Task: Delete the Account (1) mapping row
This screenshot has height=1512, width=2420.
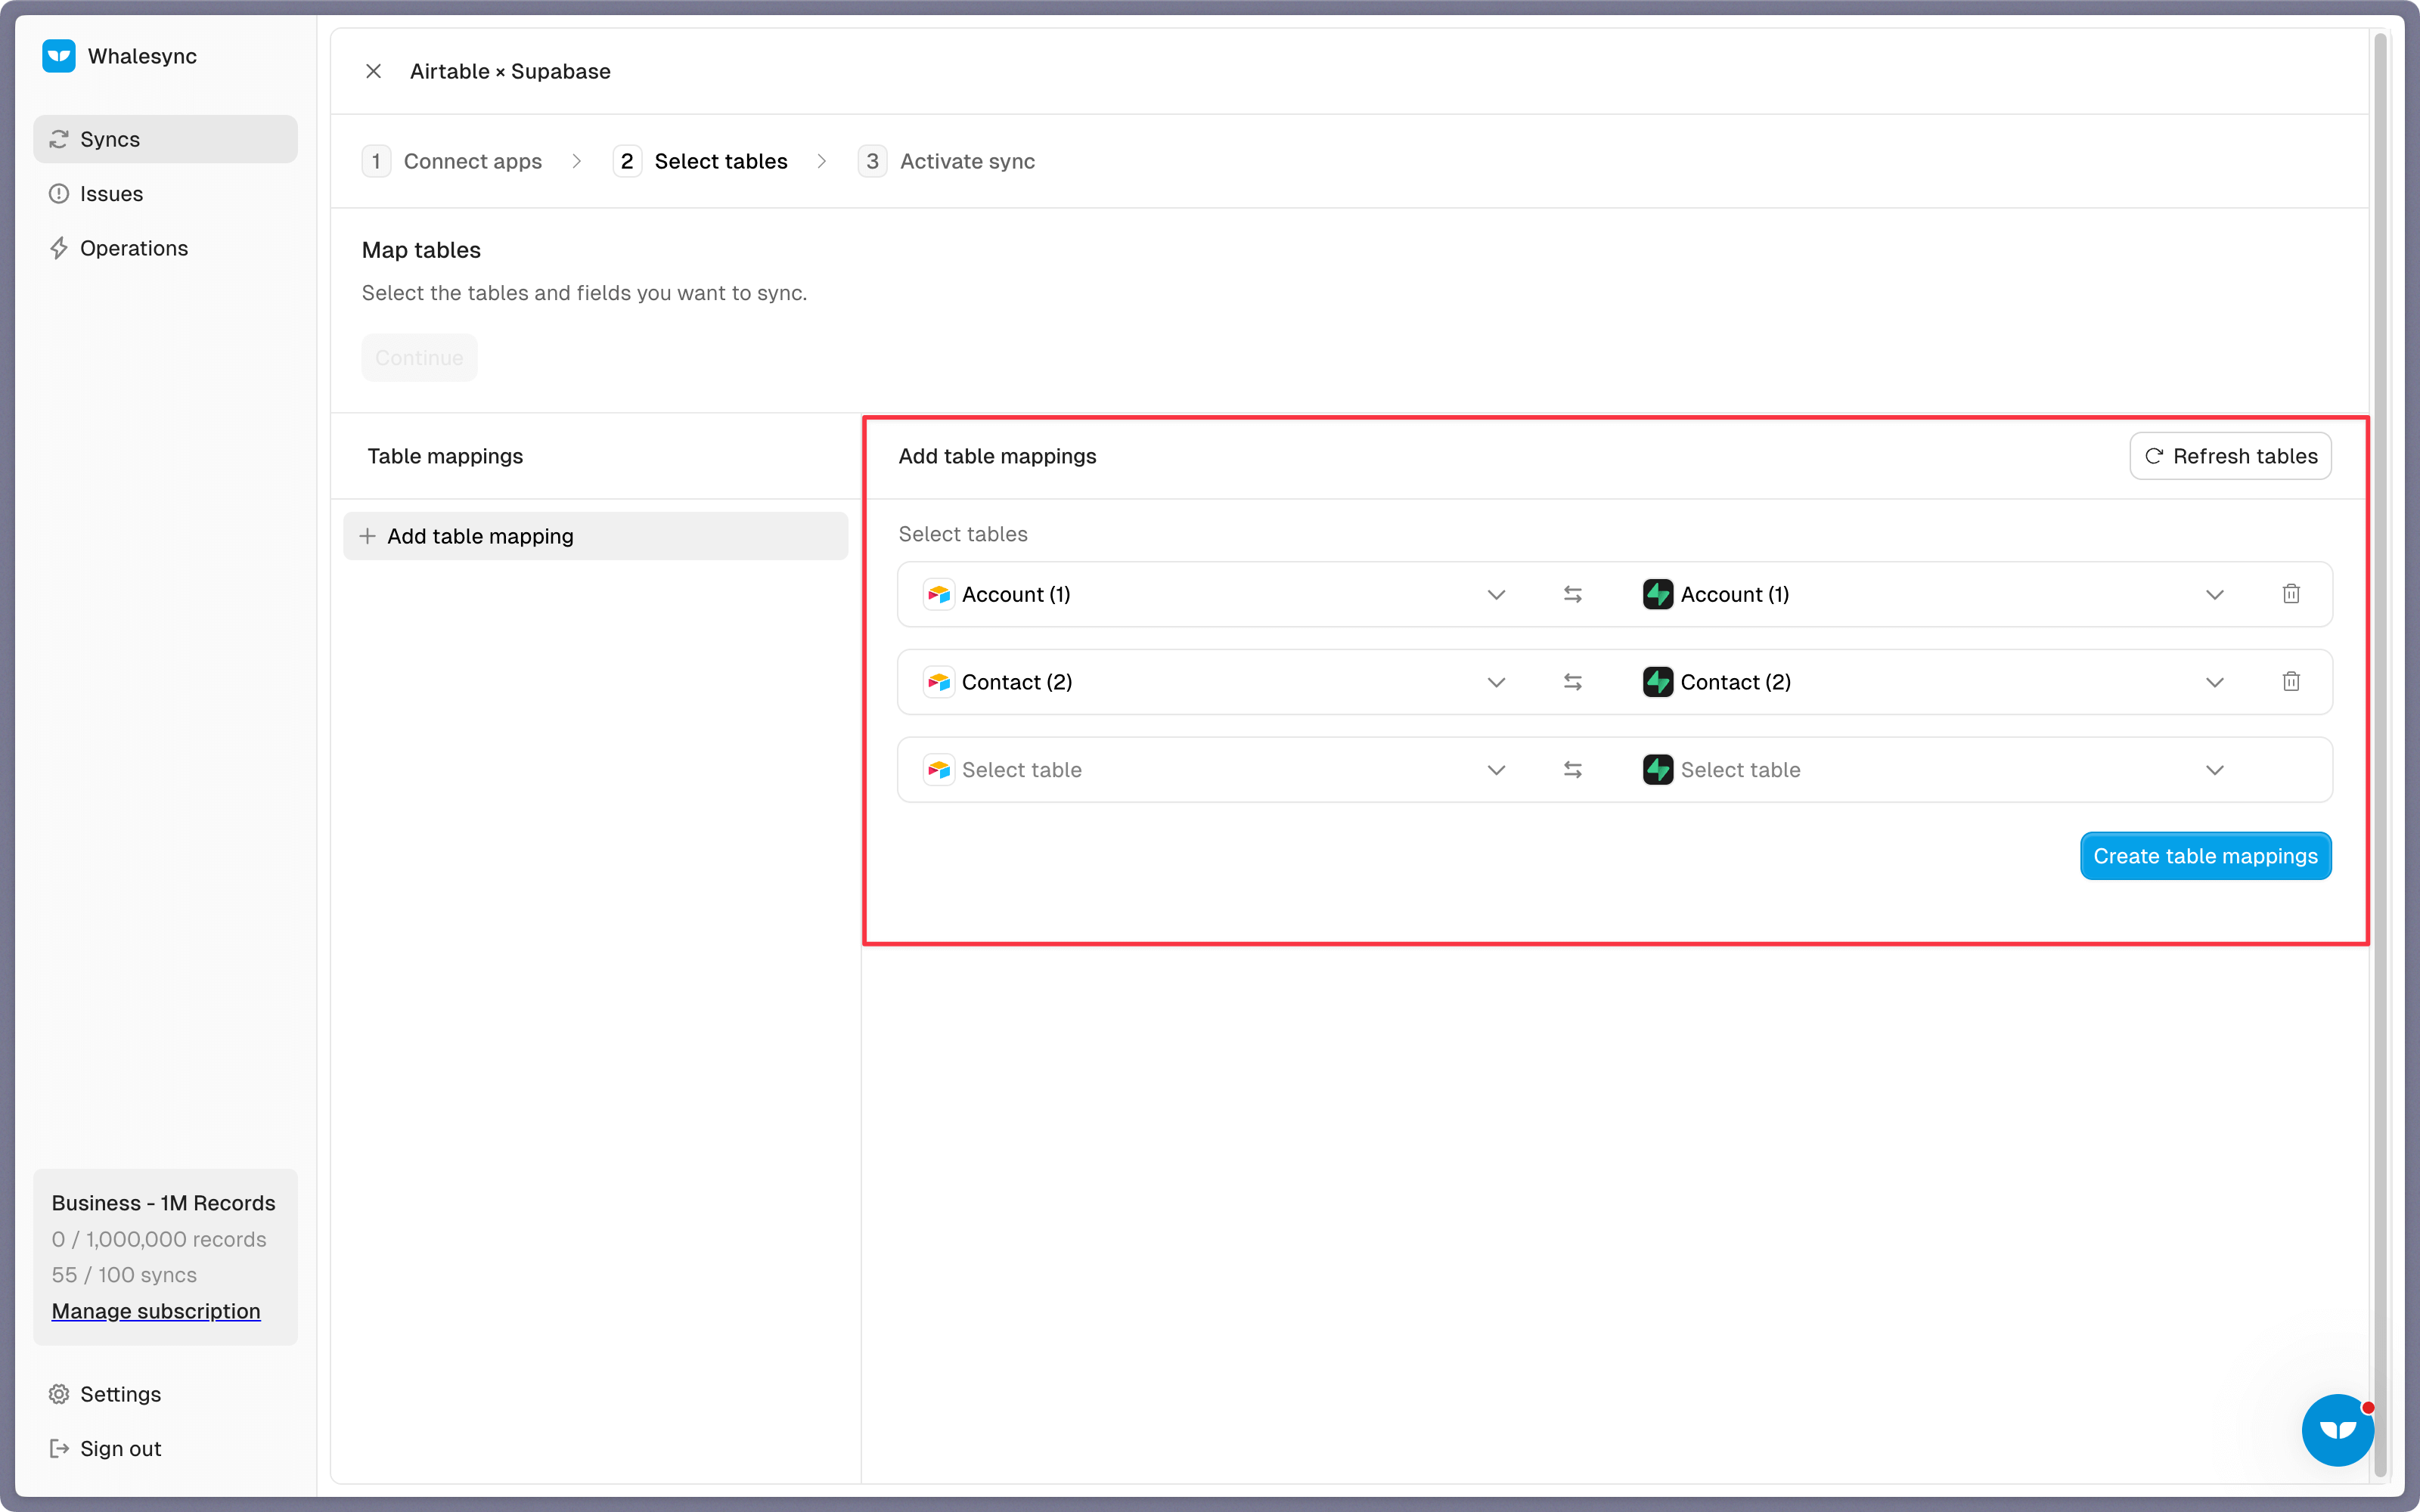Action: click(x=2291, y=594)
